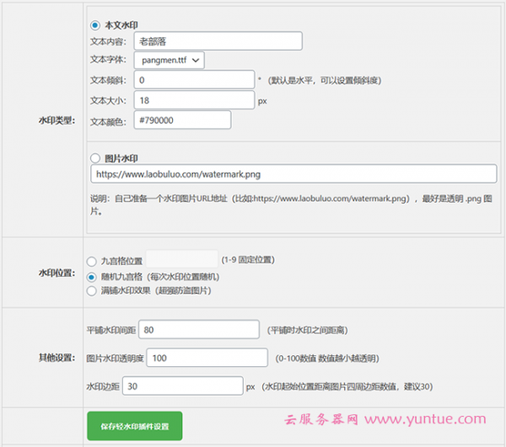
Task: Click the 水印类型 section heading
Action: coord(57,120)
